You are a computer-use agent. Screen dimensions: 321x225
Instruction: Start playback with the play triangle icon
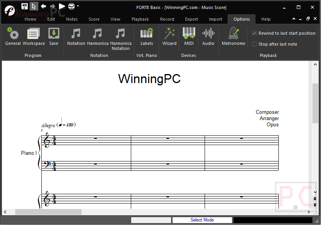[x=62, y=6]
